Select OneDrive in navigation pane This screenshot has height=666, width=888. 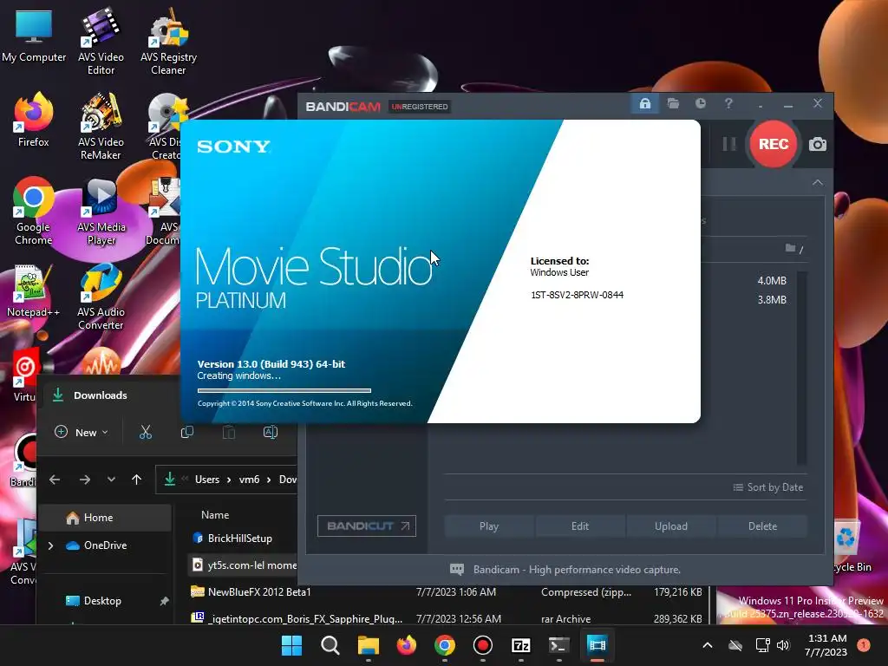[x=105, y=545]
